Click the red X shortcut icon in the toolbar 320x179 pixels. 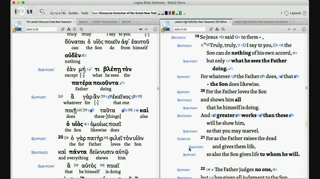(x=184, y=14)
